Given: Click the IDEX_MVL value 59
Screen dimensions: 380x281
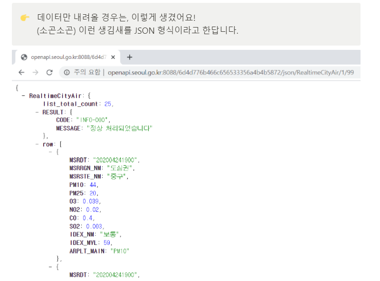Looking at the screenshot, I should [x=107, y=243].
